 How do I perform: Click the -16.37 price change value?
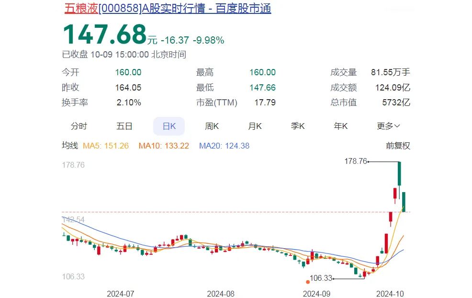pos(175,40)
